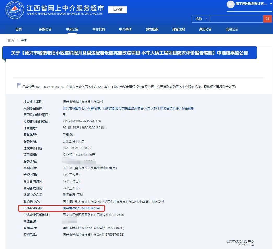The width and height of the screenshot is (273, 249).
Task: Open the 信用公示 navigation item
Action: click(x=232, y=29)
